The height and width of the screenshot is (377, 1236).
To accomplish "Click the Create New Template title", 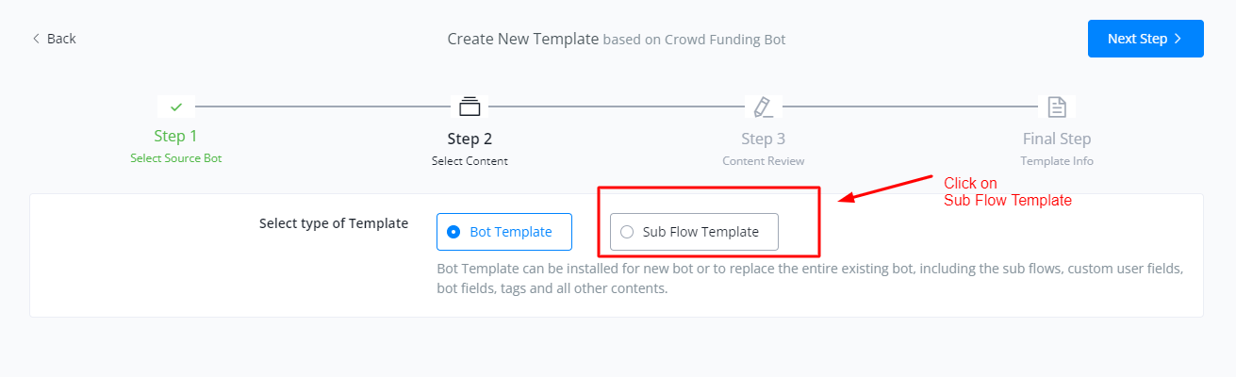I will click(x=523, y=39).
